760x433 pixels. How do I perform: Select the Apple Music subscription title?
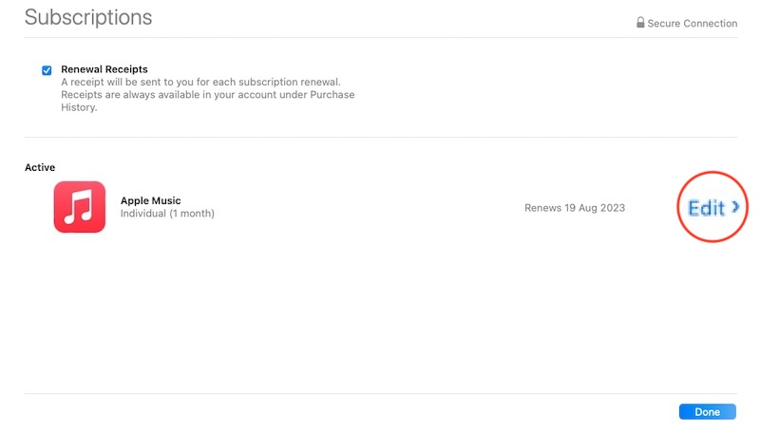pyautogui.click(x=150, y=200)
